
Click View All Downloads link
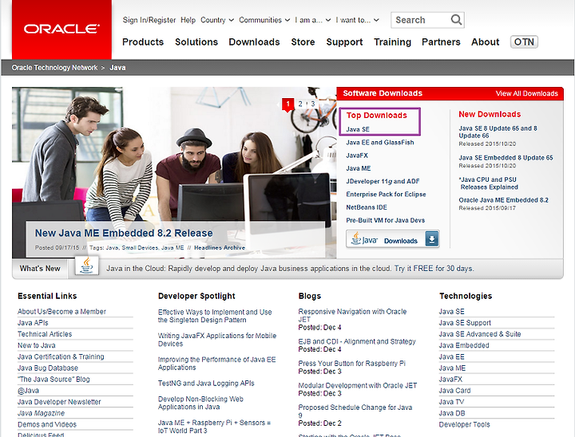tap(526, 93)
